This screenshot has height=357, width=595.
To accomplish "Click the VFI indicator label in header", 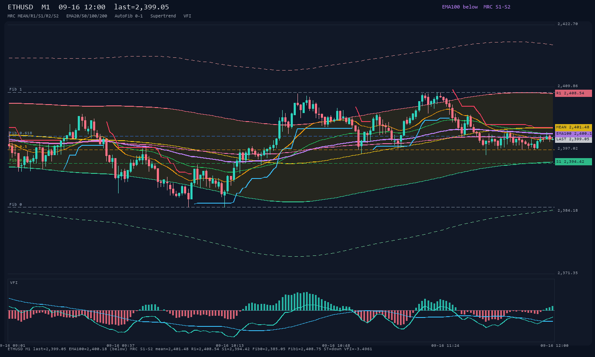I will click(x=187, y=16).
